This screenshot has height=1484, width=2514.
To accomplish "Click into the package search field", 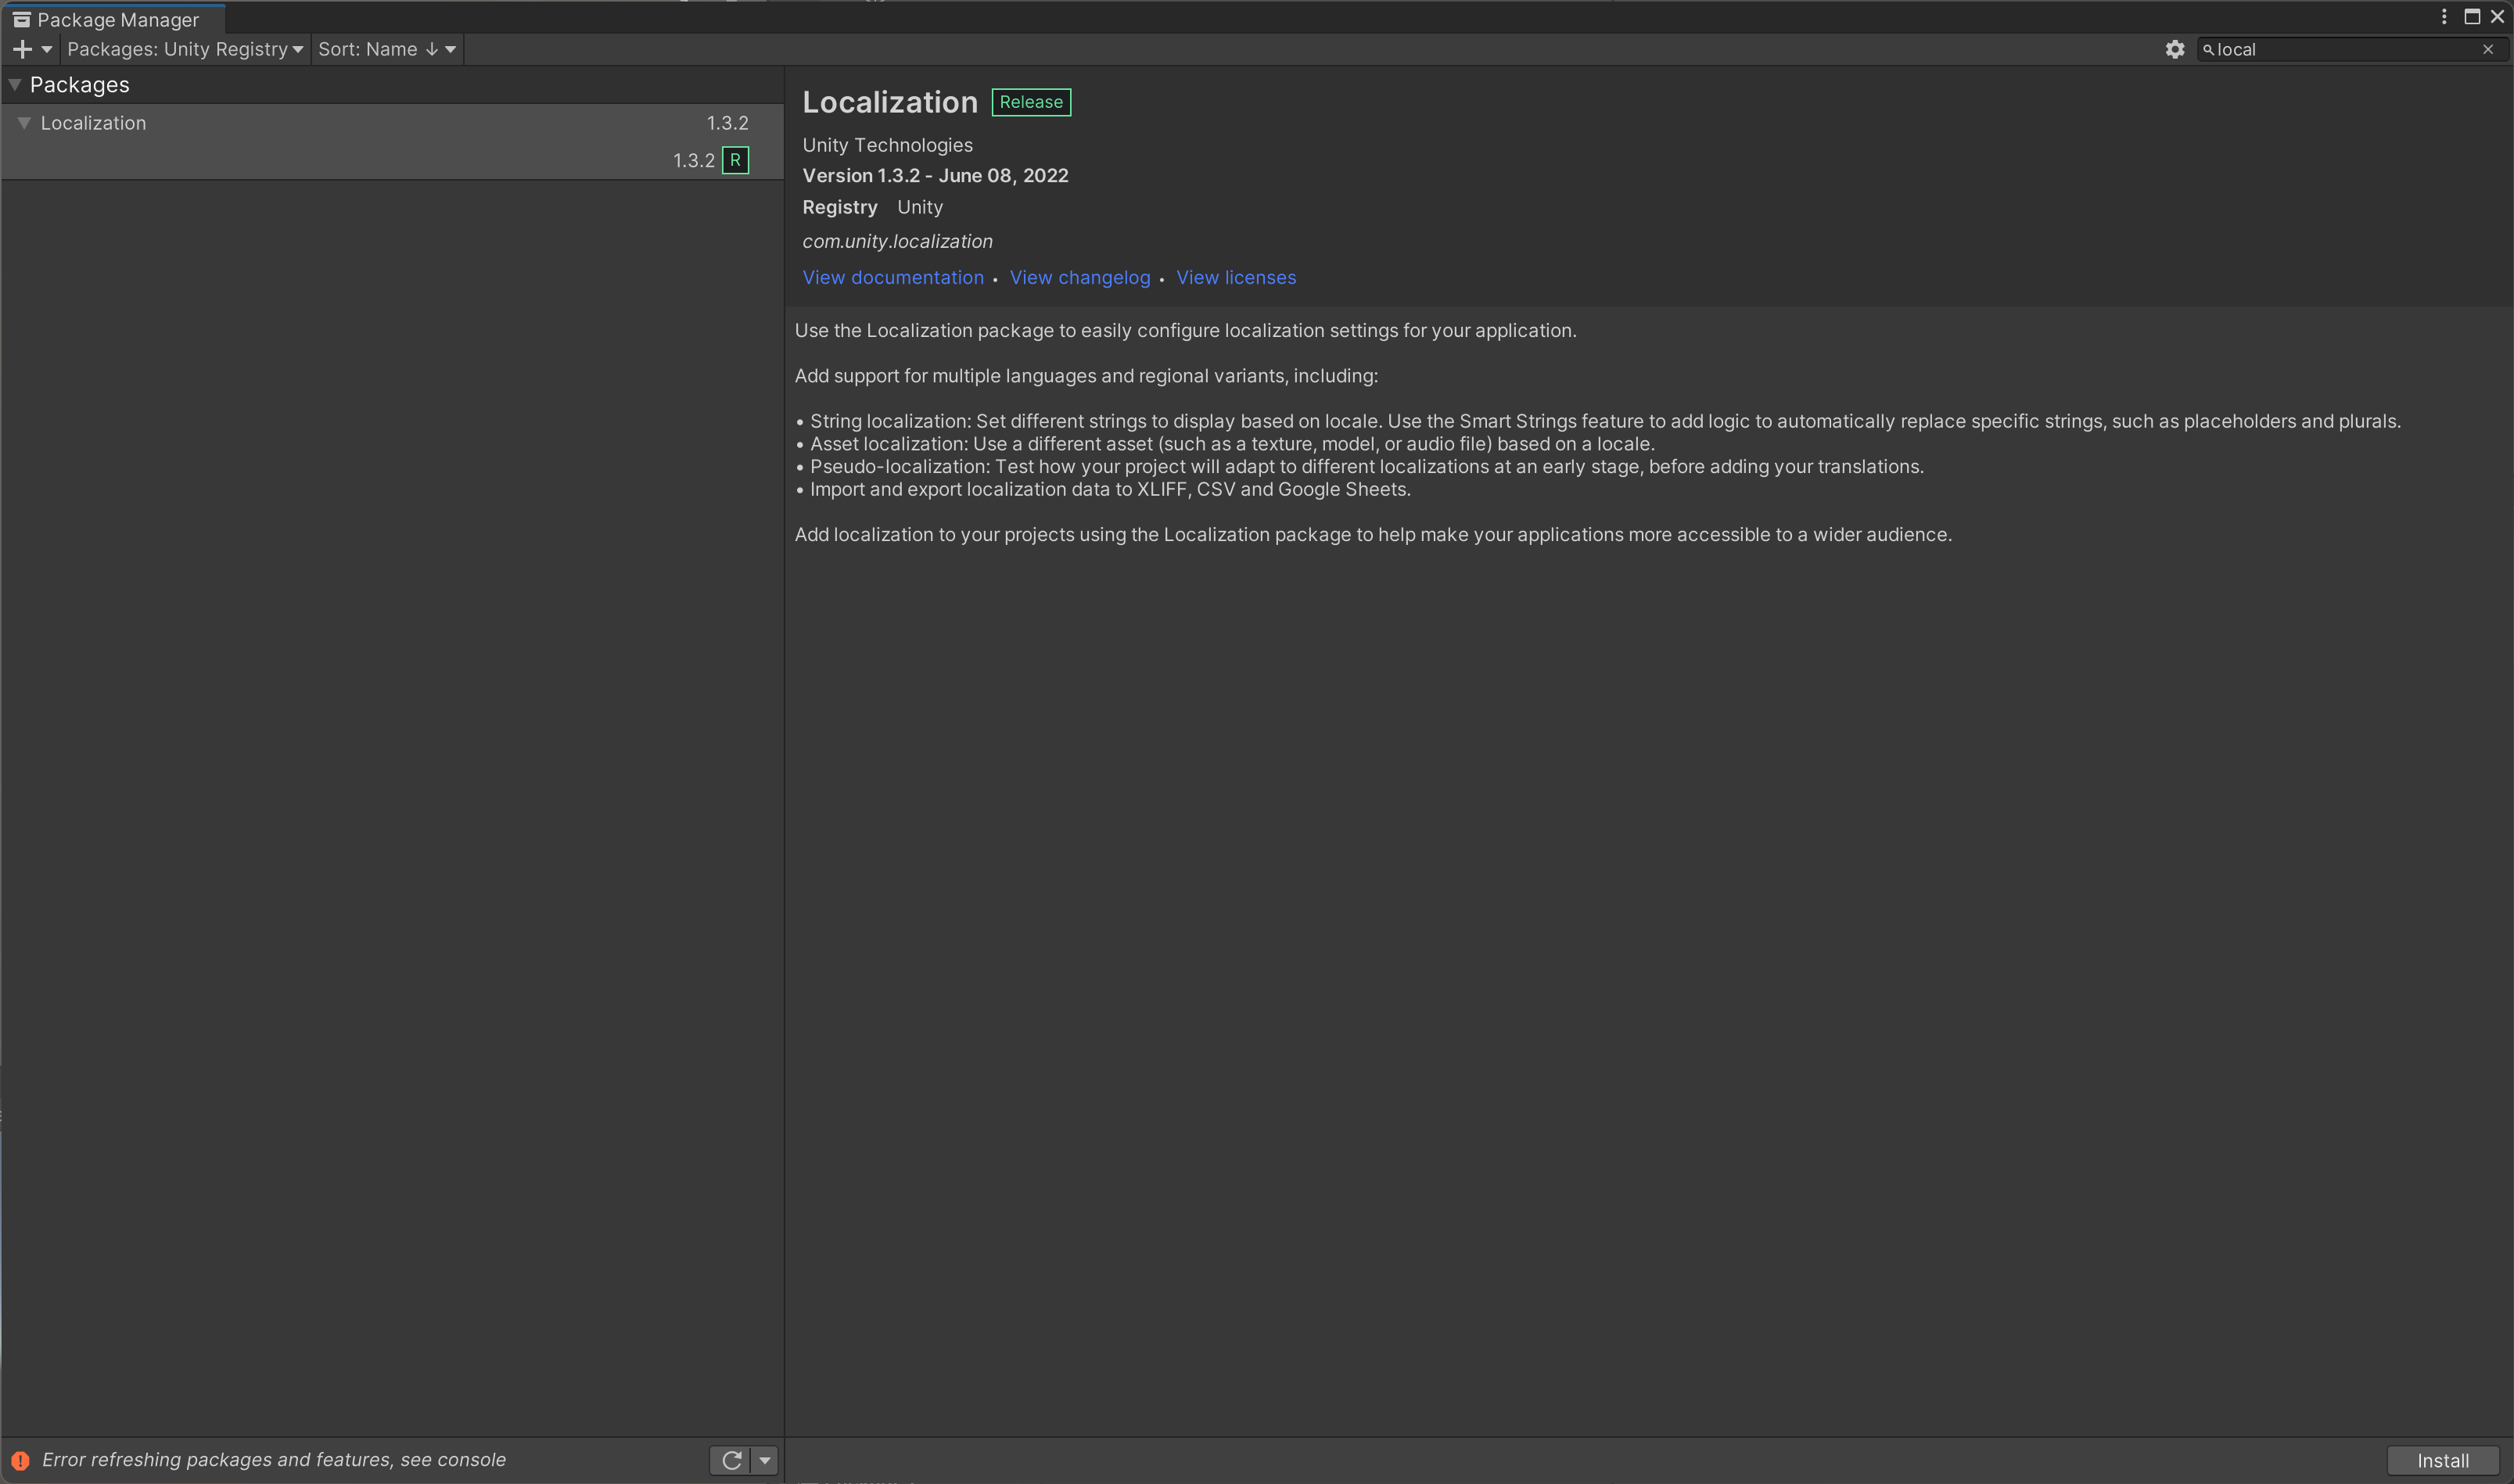I will pyautogui.click(x=2341, y=49).
